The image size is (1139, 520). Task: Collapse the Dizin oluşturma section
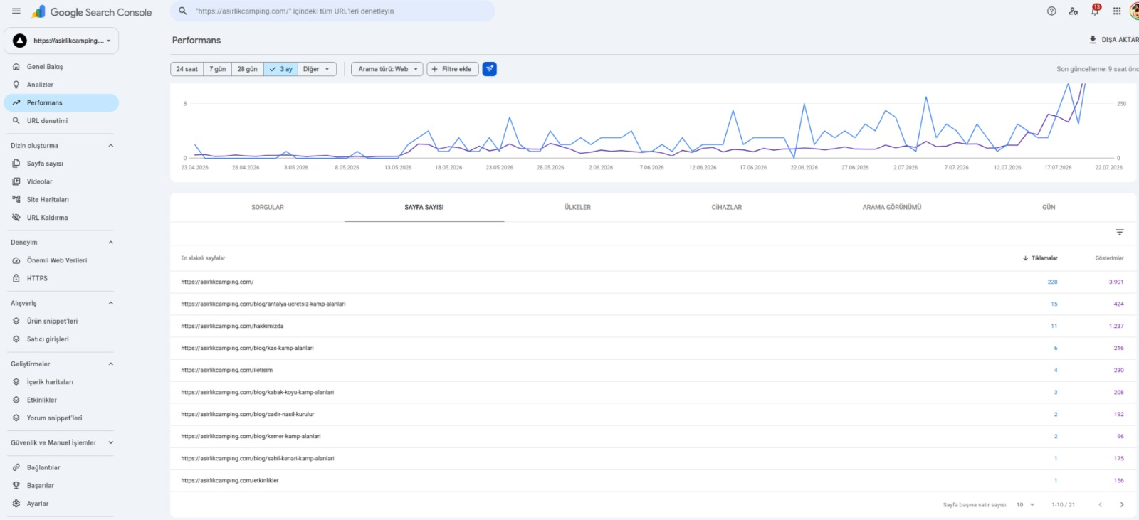(x=110, y=146)
